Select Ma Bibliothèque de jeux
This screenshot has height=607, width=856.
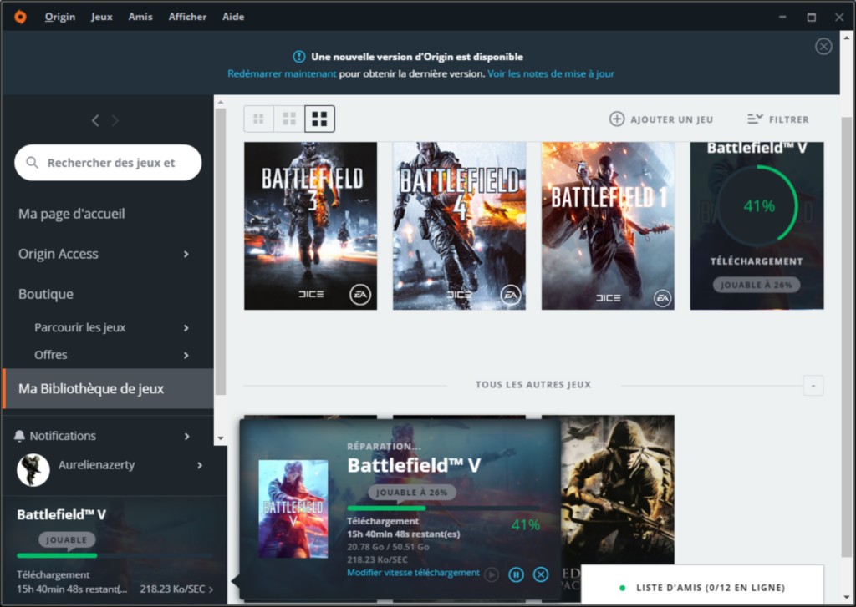108,389
